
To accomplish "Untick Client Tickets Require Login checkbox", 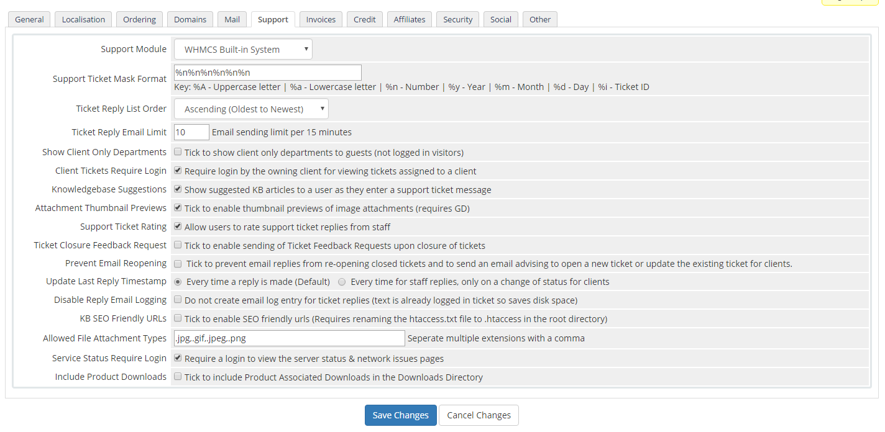I will [178, 171].
